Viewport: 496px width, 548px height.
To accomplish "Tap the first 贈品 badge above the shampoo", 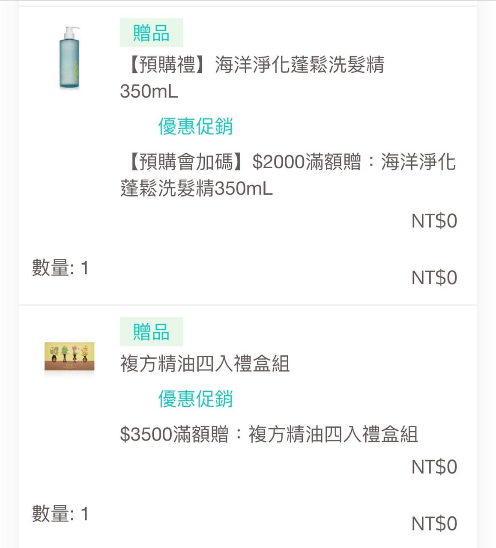I will [x=151, y=33].
